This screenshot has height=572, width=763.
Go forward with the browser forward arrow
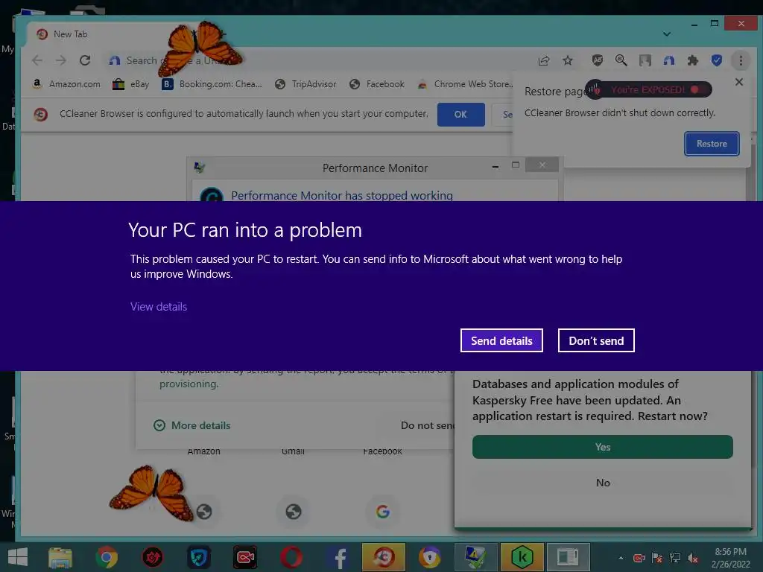pyautogui.click(x=61, y=60)
